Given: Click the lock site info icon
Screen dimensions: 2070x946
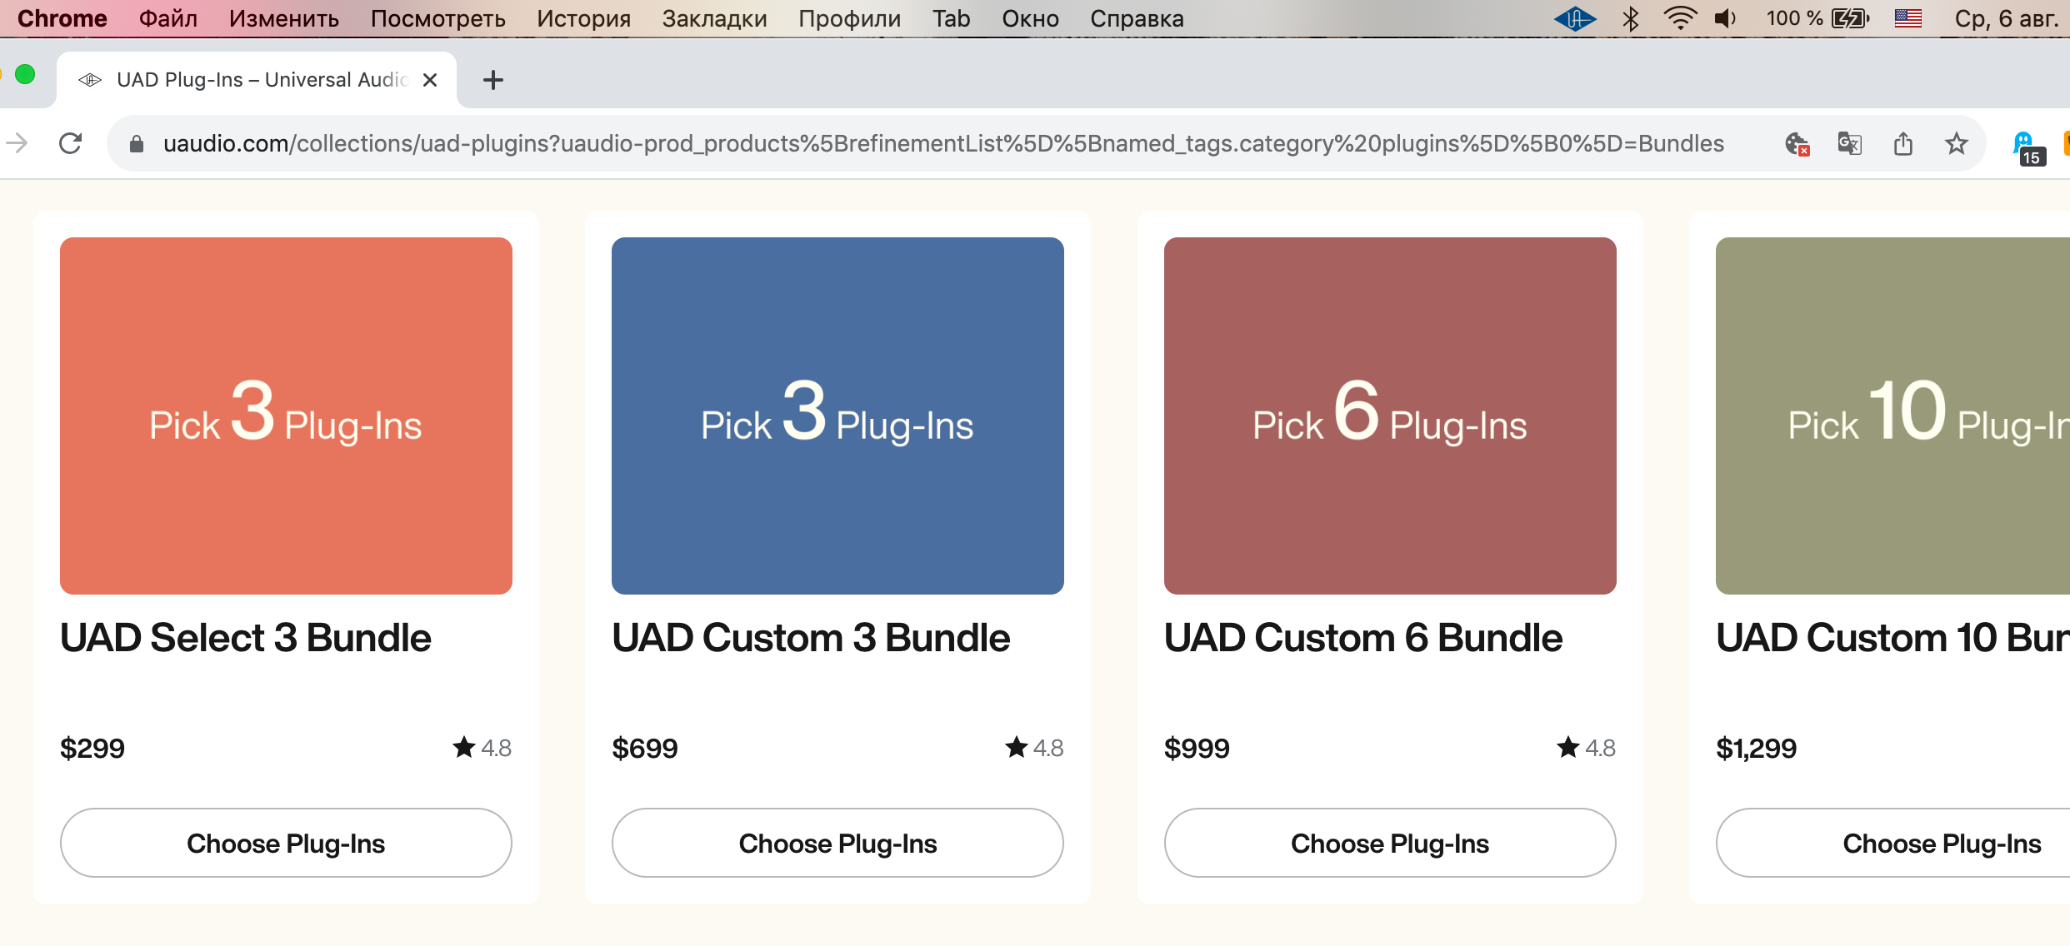Looking at the screenshot, I should click(x=137, y=144).
